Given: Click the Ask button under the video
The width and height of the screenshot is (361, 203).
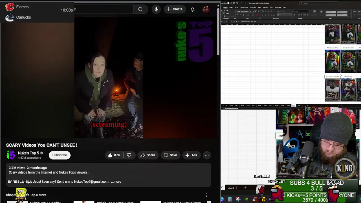Looking at the screenshot, I should pos(191,155).
